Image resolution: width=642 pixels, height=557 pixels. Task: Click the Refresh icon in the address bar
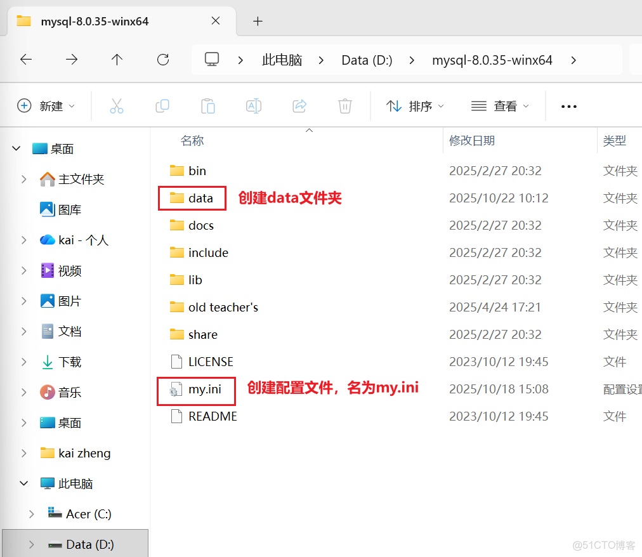point(163,59)
